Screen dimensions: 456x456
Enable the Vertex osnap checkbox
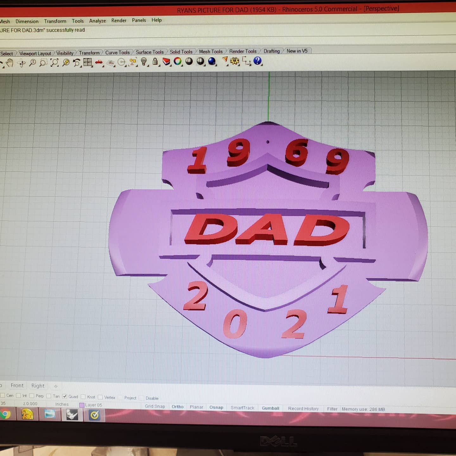(100, 397)
